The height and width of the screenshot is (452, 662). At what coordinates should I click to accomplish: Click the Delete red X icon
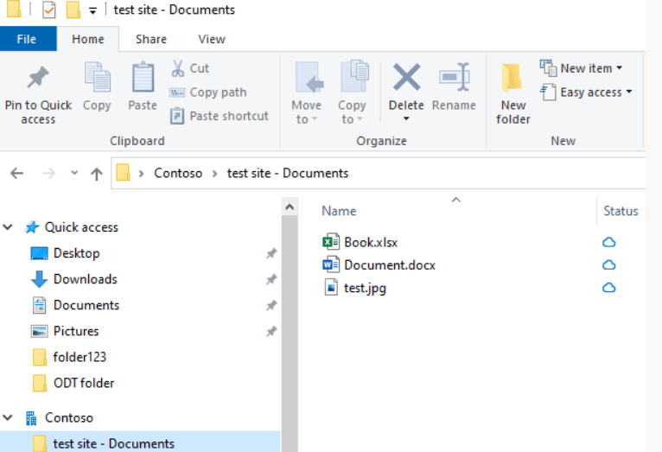tap(406, 77)
